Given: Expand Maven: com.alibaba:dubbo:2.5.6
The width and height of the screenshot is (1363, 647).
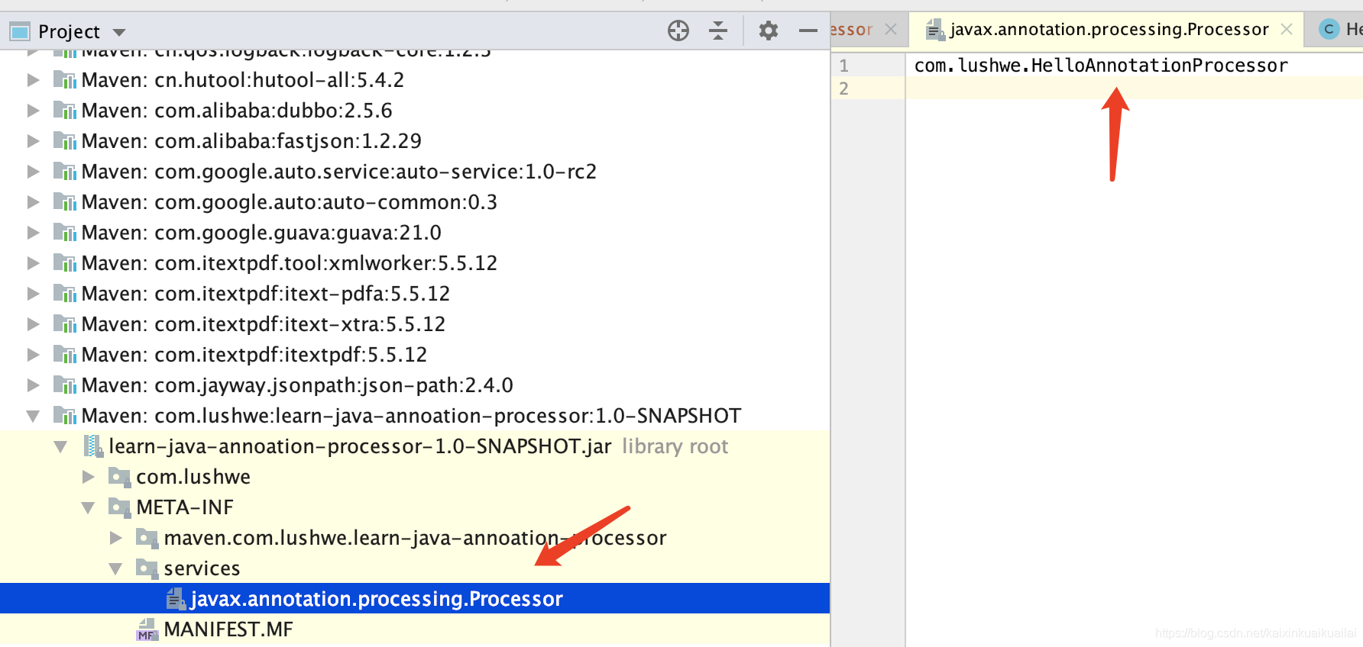Looking at the screenshot, I should pyautogui.click(x=33, y=111).
